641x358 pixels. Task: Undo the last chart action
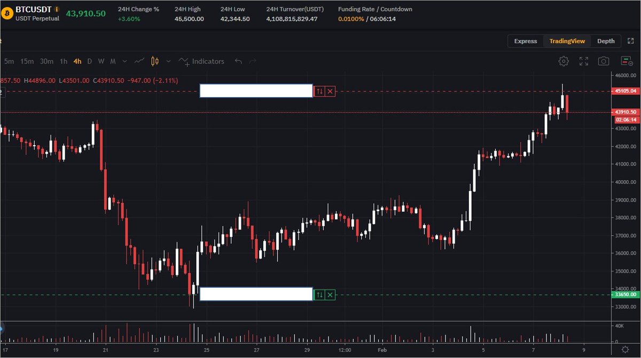coord(238,61)
